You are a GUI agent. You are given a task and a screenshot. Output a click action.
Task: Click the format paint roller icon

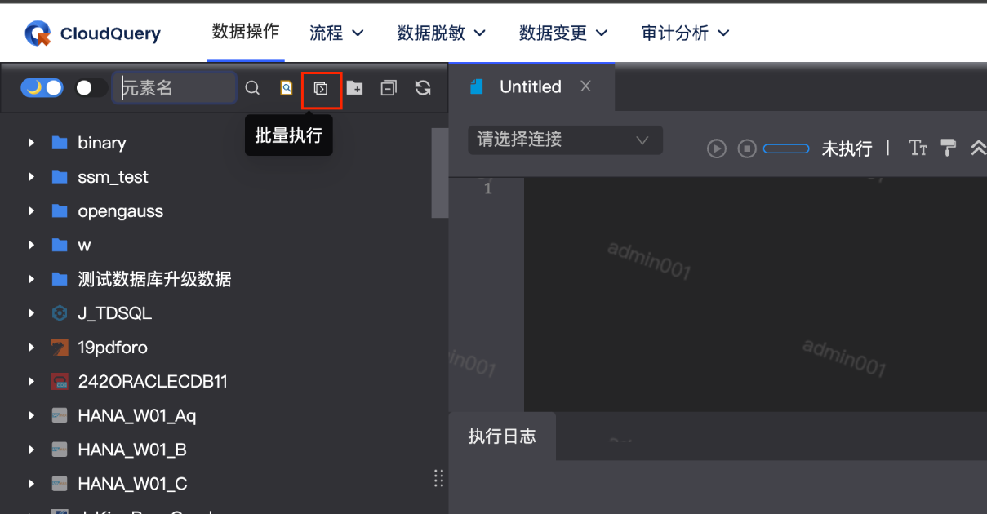(x=949, y=148)
